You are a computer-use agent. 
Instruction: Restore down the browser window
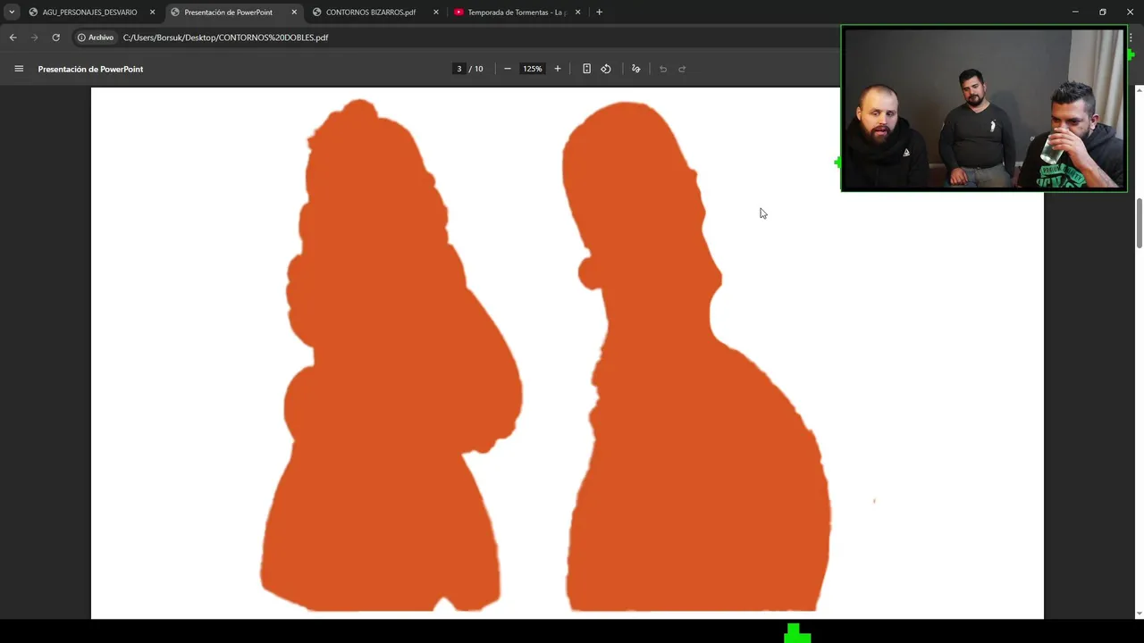pyautogui.click(x=1103, y=13)
